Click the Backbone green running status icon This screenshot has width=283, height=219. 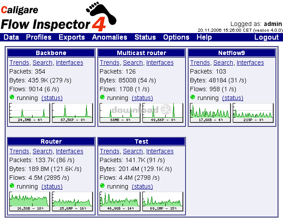point(12,97)
